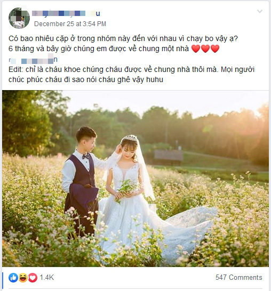Click the Haha laughing reaction icon

point(23,278)
